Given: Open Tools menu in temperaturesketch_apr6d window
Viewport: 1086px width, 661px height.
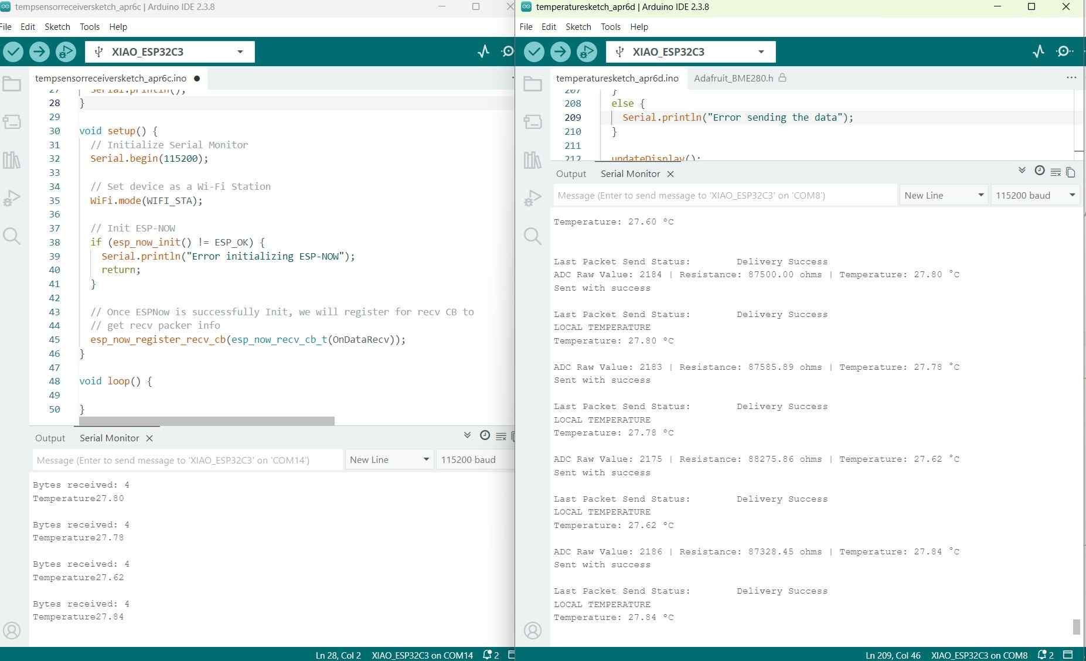Looking at the screenshot, I should pos(610,27).
